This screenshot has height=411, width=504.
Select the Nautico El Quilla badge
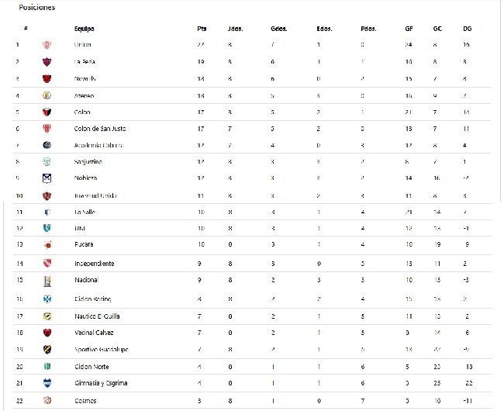click(x=47, y=316)
